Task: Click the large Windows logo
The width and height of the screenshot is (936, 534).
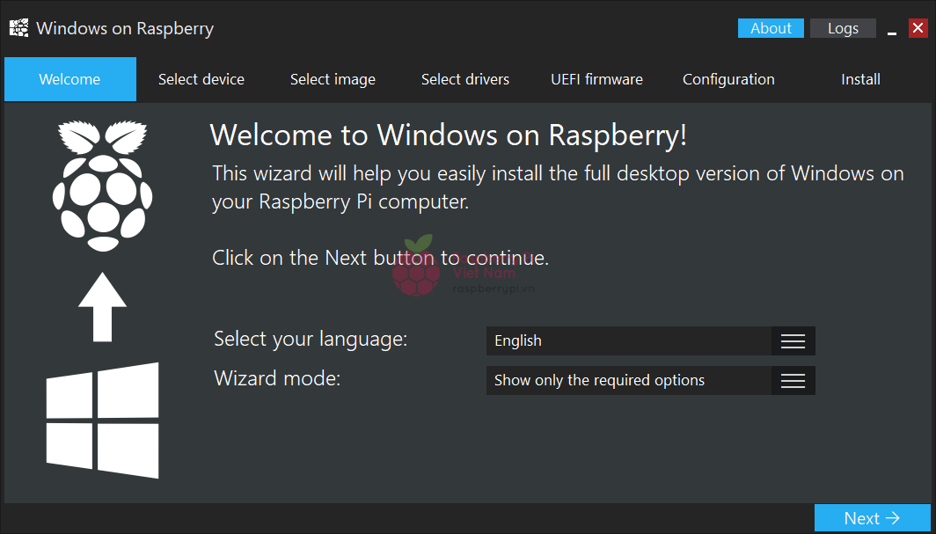Action: pos(103,421)
